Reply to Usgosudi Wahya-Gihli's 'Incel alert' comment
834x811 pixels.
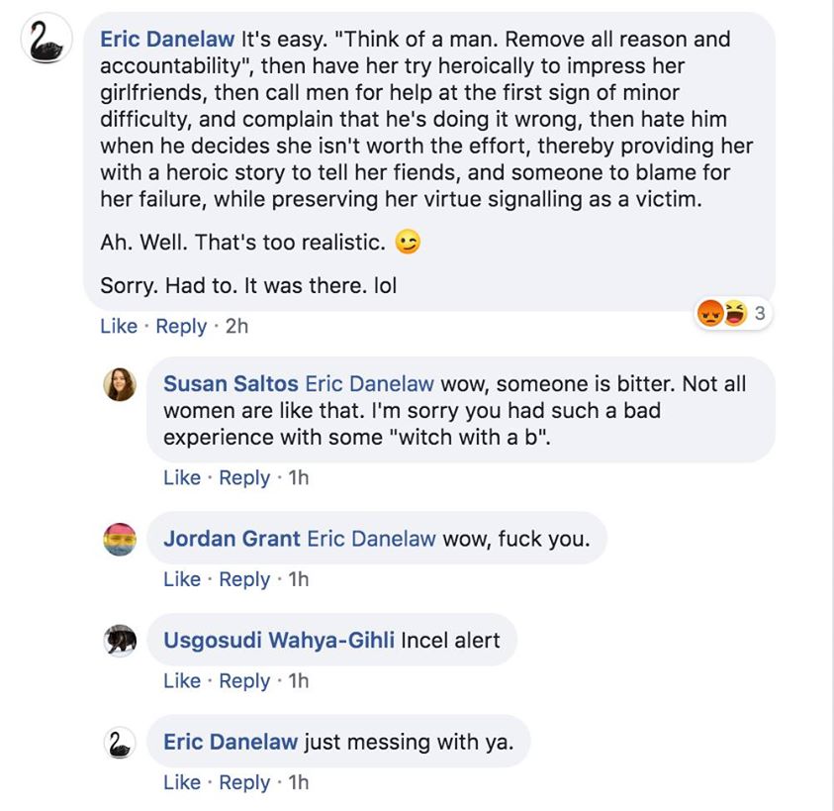[244, 680]
